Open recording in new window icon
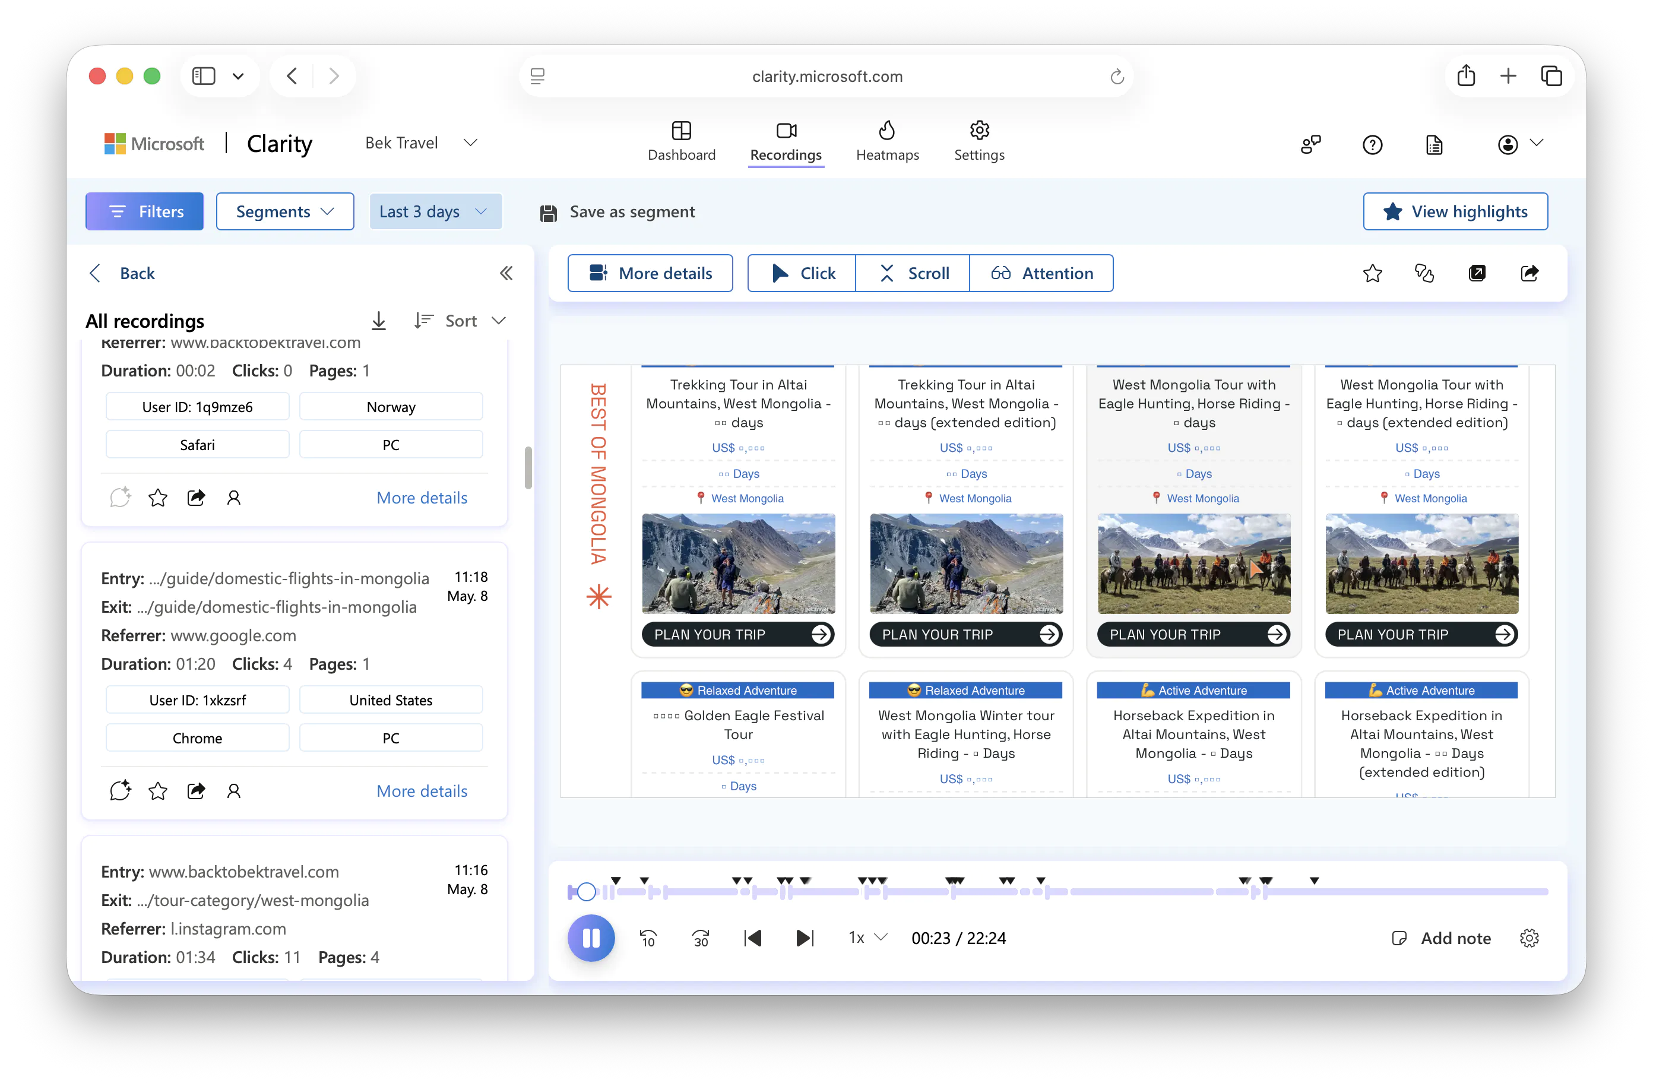 [1477, 273]
